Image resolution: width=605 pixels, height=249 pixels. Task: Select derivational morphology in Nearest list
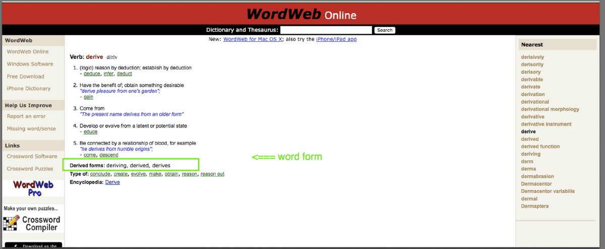(x=550, y=109)
